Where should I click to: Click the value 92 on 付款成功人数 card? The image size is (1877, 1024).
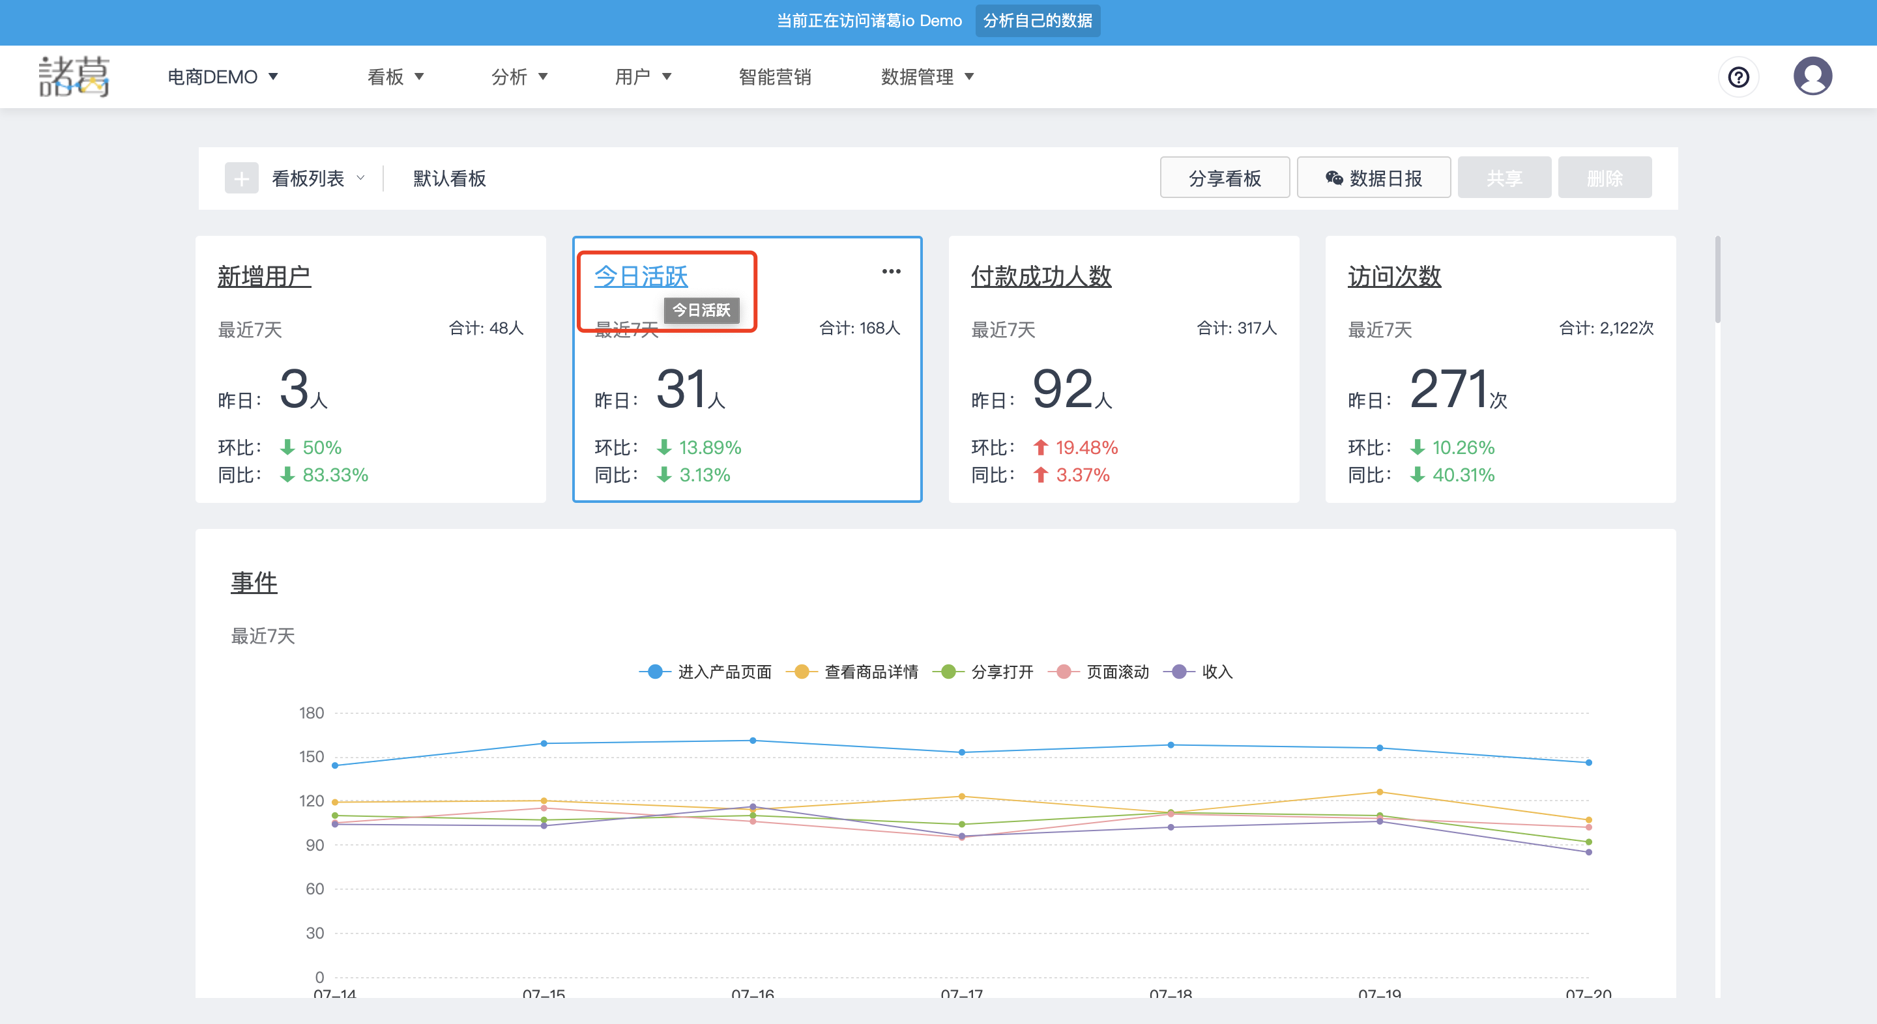point(1062,388)
